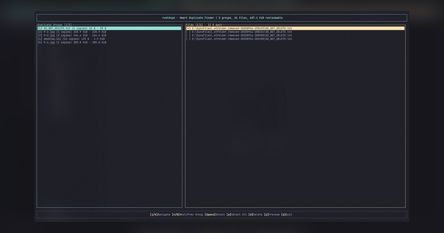Tick checkbox for stfolder.removed-20250916-200151 file
Viewport: 444px width, 233px height.
tap(188, 32)
